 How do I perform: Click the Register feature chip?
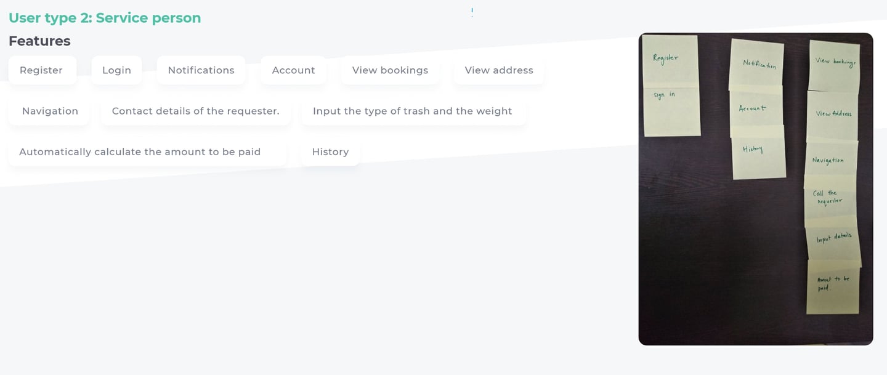42,70
